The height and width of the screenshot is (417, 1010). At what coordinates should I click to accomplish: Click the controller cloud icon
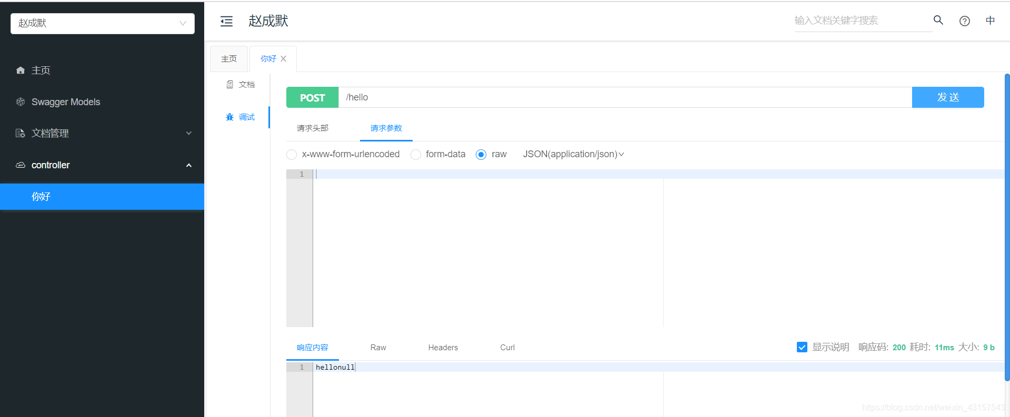[21, 165]
